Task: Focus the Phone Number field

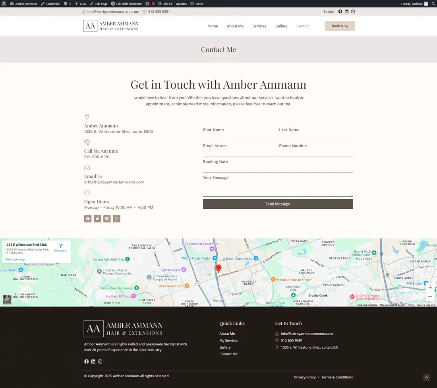Action: pos(316,153)
